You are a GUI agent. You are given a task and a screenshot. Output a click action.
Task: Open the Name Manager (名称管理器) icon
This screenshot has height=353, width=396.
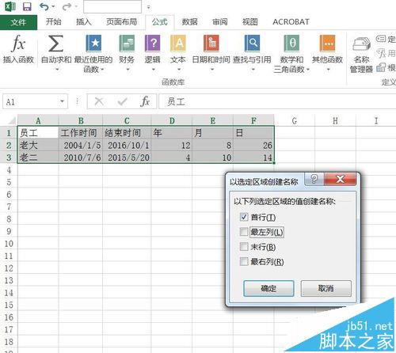[361, 44]
